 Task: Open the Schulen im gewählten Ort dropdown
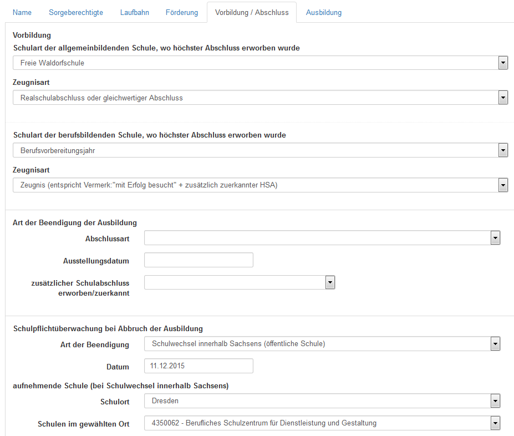coord(317,423)
